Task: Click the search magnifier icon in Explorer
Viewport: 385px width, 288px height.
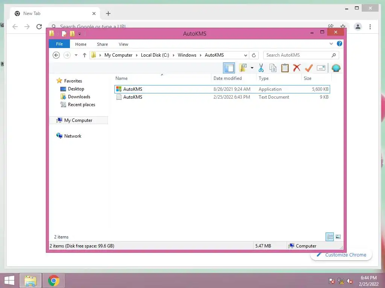Action: pyautogui.click(x=333, y=55)
